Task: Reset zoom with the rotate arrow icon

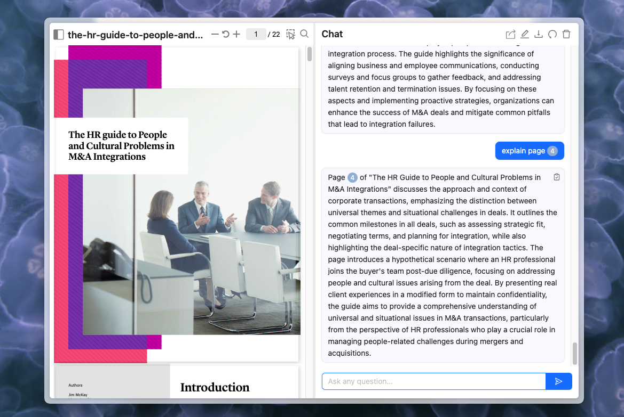Action: pos(226,34)
